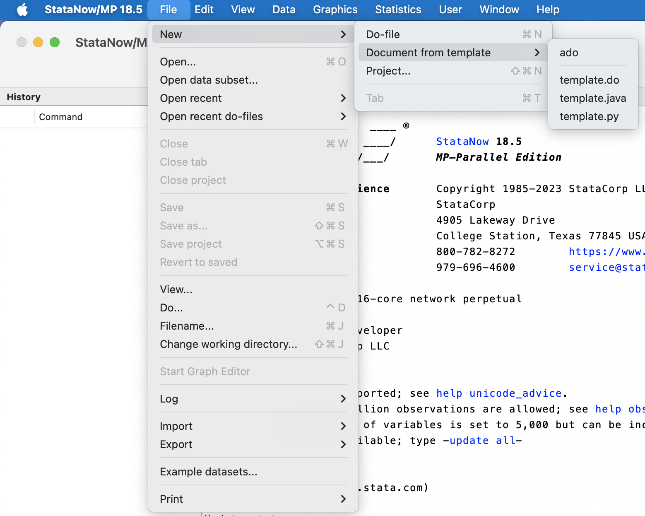The width and height of the screenshot is (645, 516).
Task: Click the green zoom window button
Action: point(55,42)
